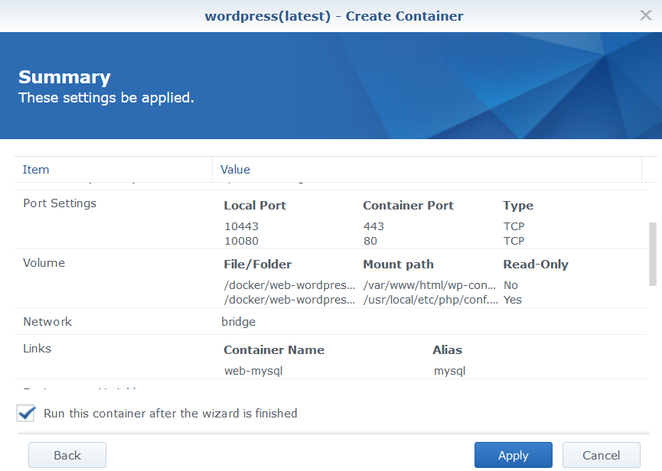Select mount path /var/www/html/wp-con...

coord(429,285)
